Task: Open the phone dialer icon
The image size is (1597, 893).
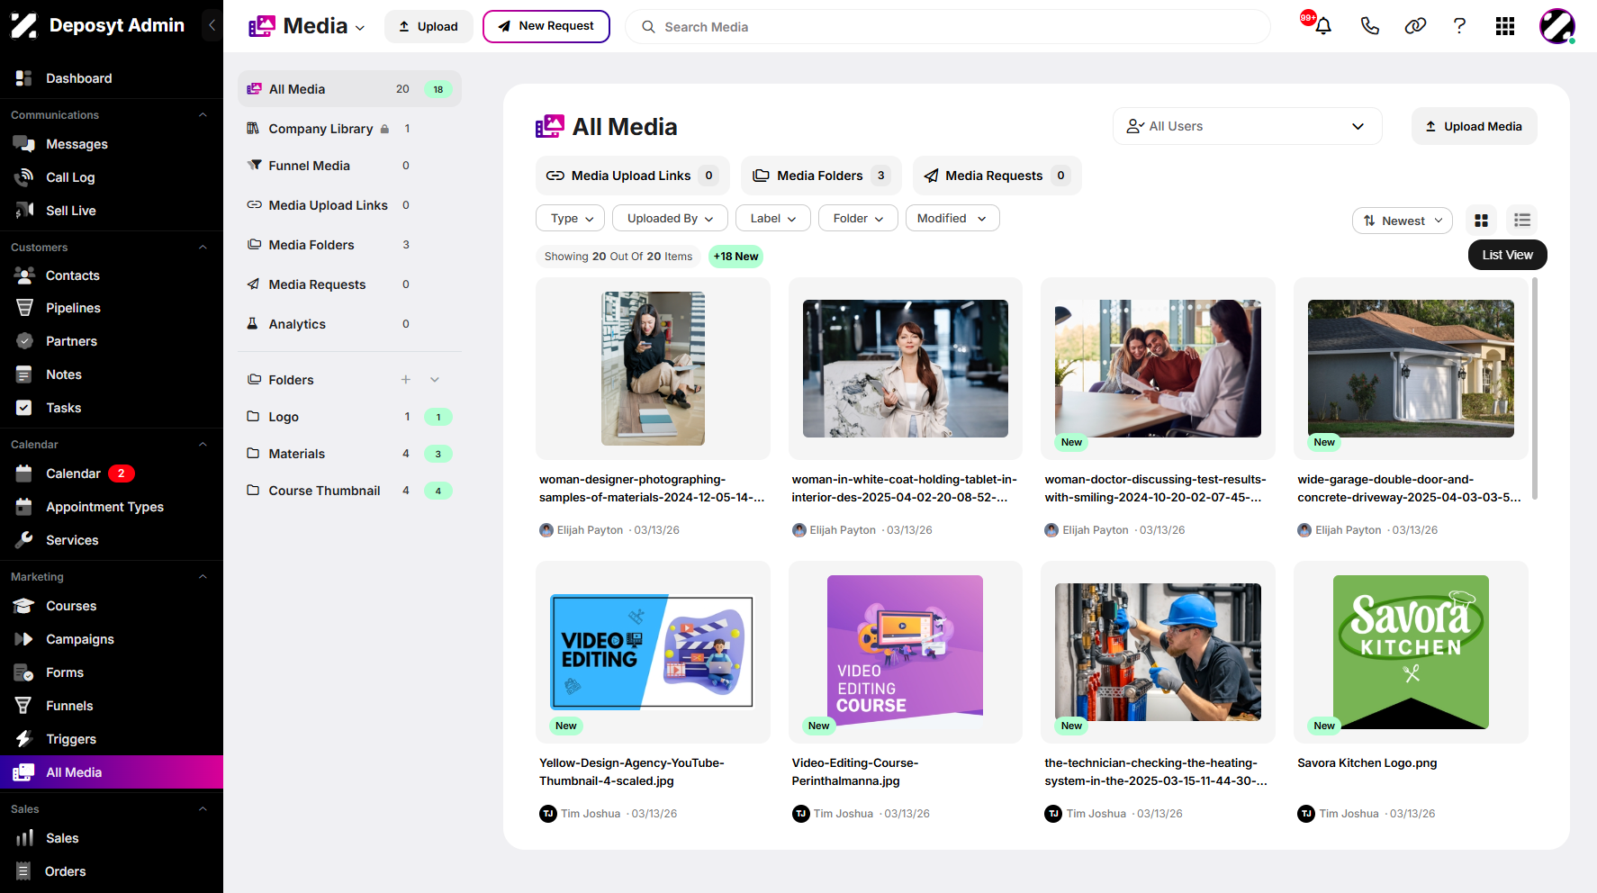Action: pos(1369,26)
